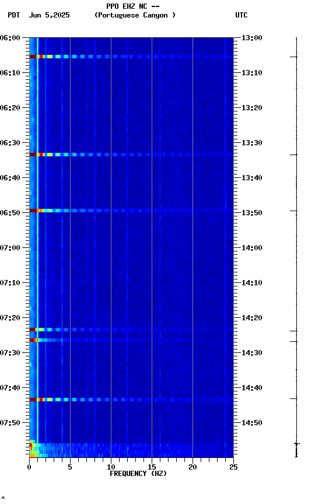The image size is (322, 504).
Task: Click the 0 Hz frequency axis label
Action: pyautogui.click(x=29, y=467)
